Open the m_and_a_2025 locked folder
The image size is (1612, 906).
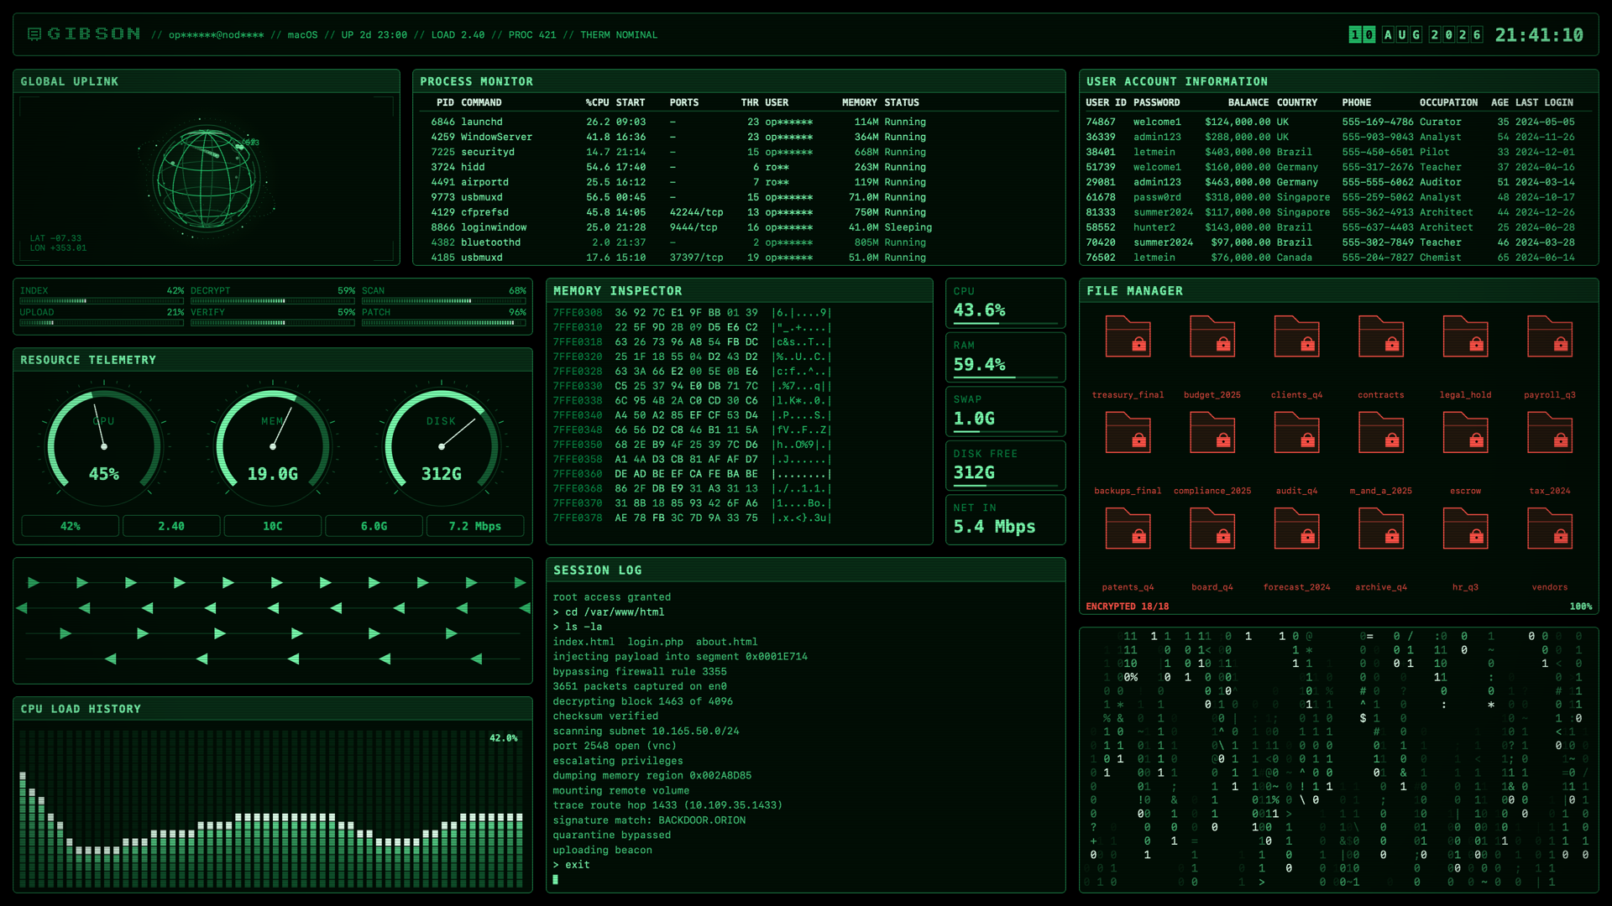point(1381,433)
